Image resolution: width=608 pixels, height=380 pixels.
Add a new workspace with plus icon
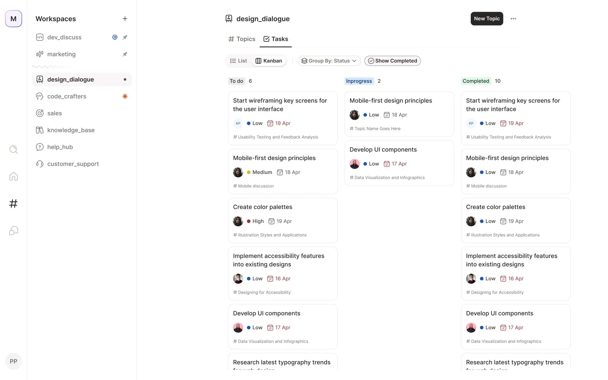[x=125, y=19]
